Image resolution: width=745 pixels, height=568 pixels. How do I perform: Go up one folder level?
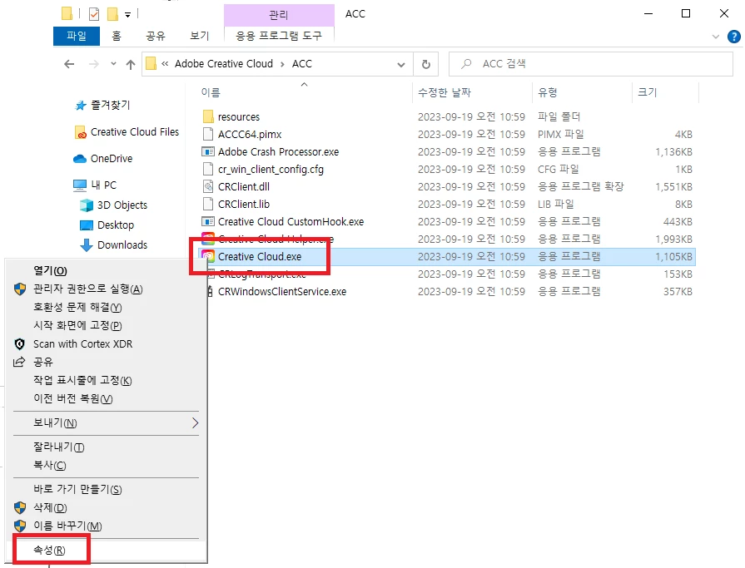pyautogui.click(x=131, y=64)
